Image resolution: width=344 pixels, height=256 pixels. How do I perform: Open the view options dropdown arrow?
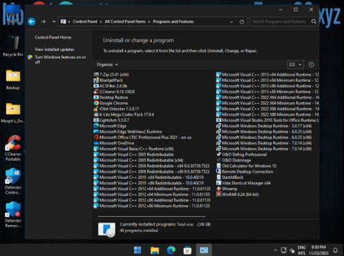click(300, 65)
